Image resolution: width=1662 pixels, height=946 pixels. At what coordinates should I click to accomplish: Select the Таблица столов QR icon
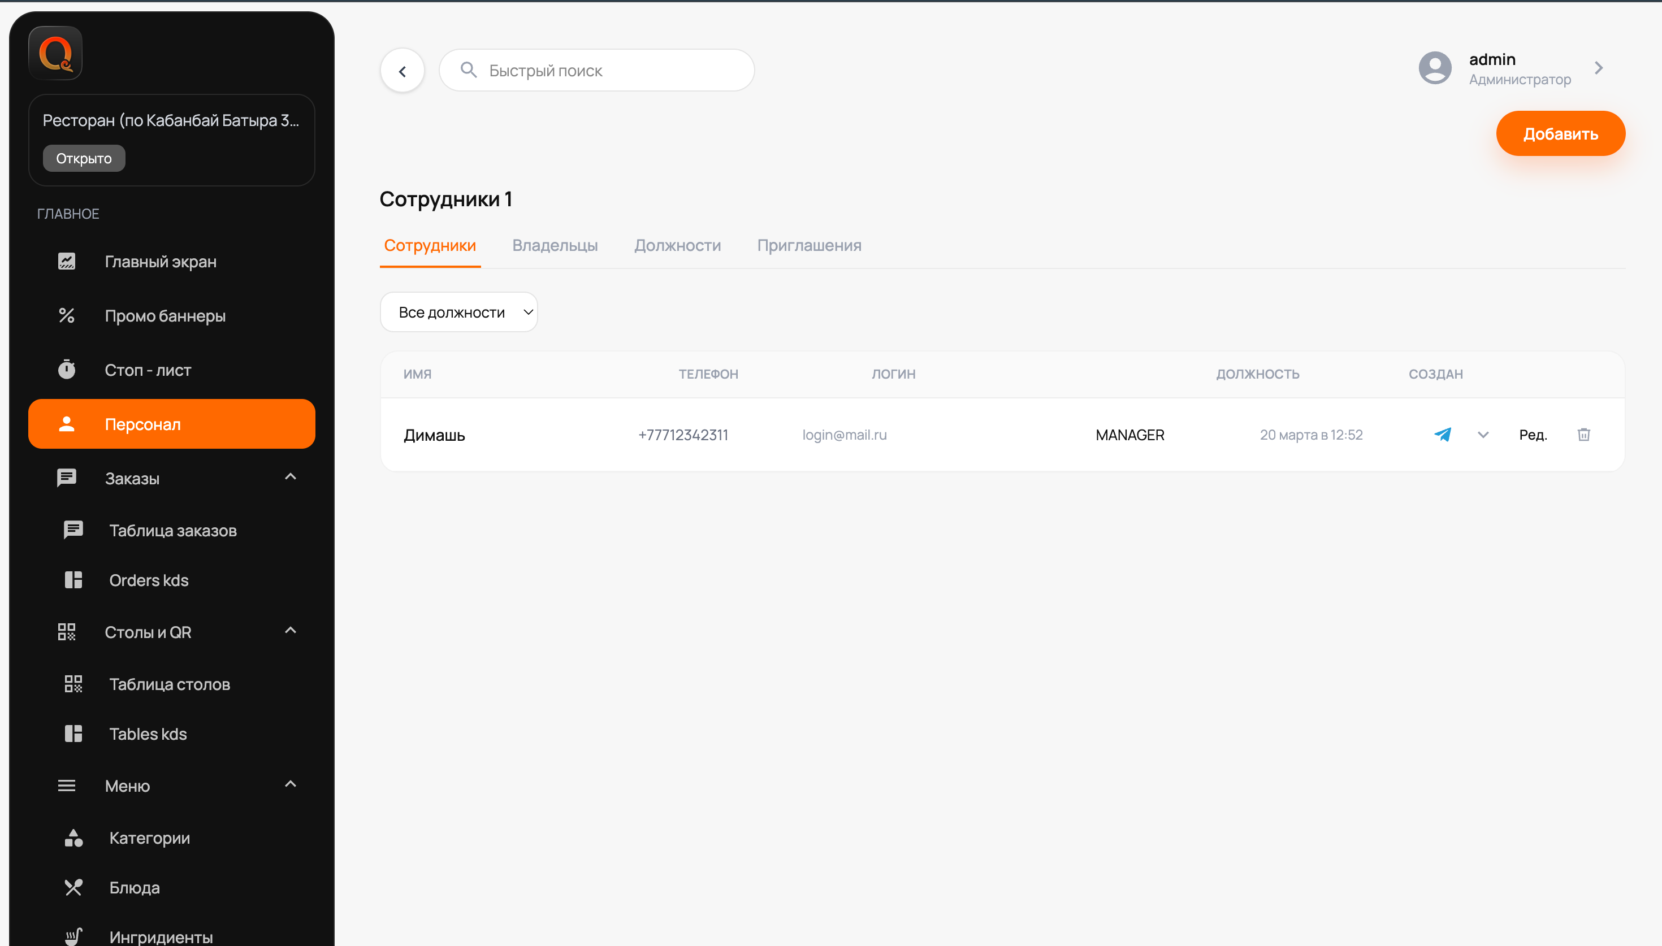(73, 683)
